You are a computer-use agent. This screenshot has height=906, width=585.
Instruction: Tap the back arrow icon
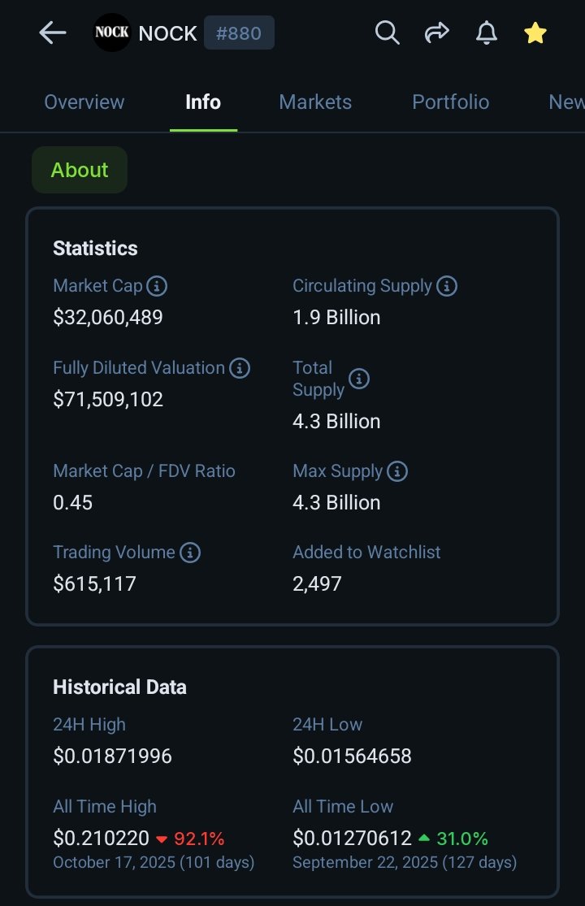click(53, 33)
